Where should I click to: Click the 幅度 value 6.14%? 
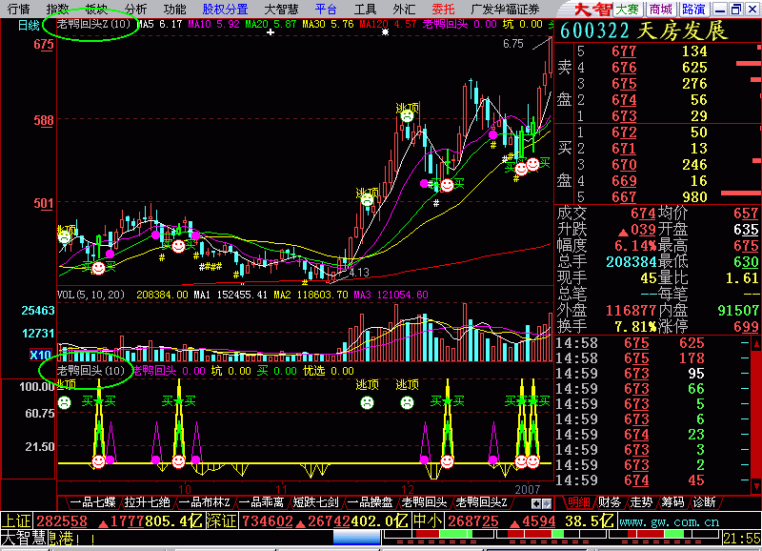pyautogui.click(x=635, y=245)
